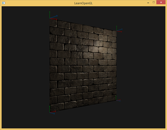167x130 pixels.
Task: Click the green up arrow of top-left gizmo
Action: (50, 14)
